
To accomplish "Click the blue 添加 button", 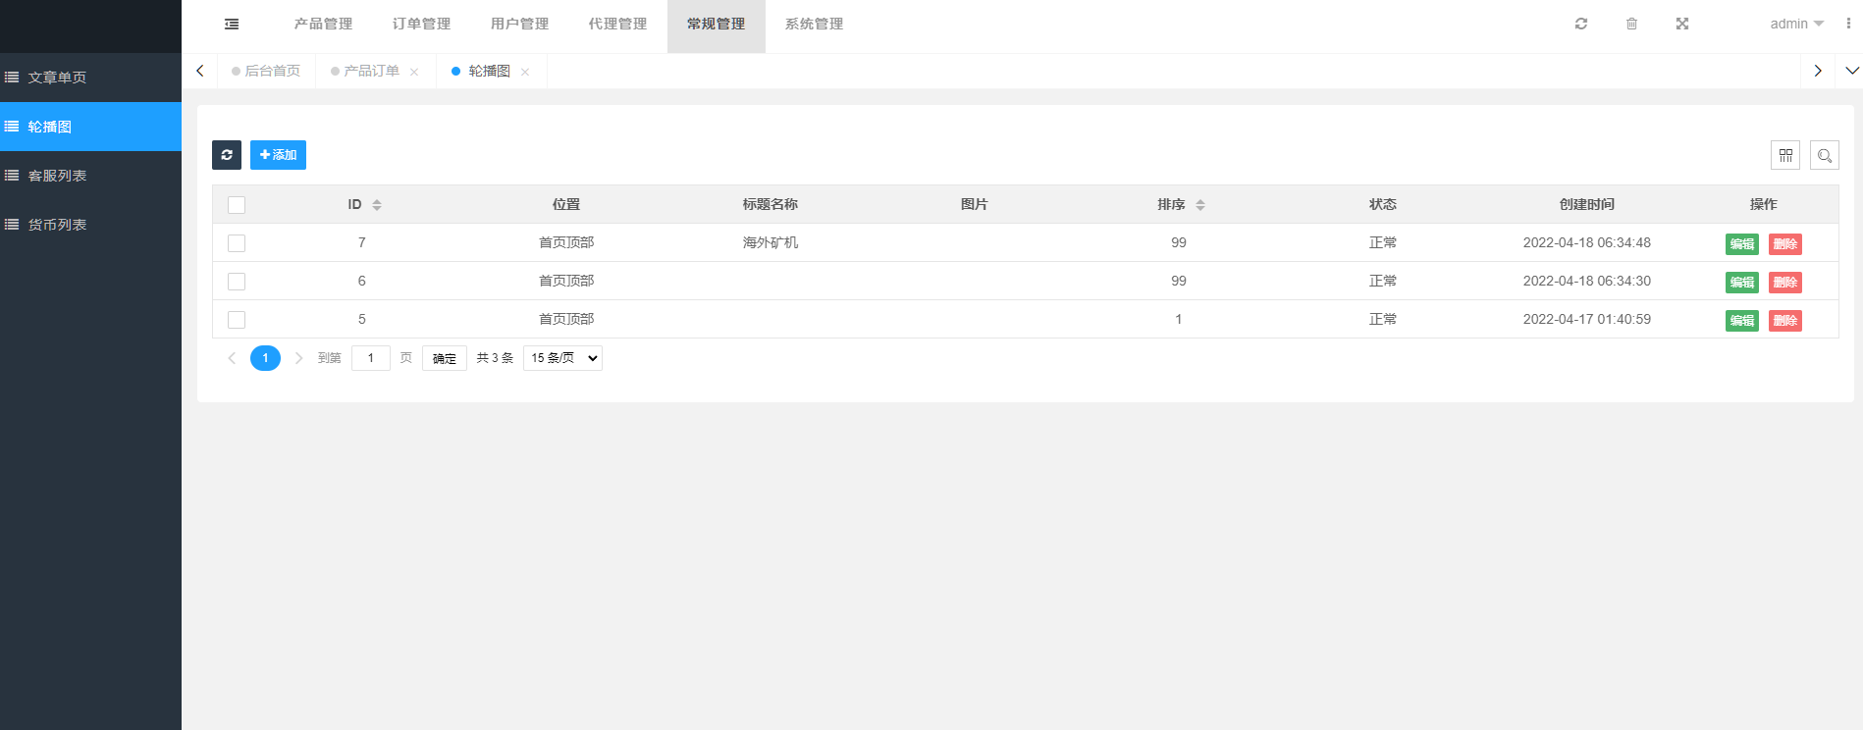I will coord(278,155).
